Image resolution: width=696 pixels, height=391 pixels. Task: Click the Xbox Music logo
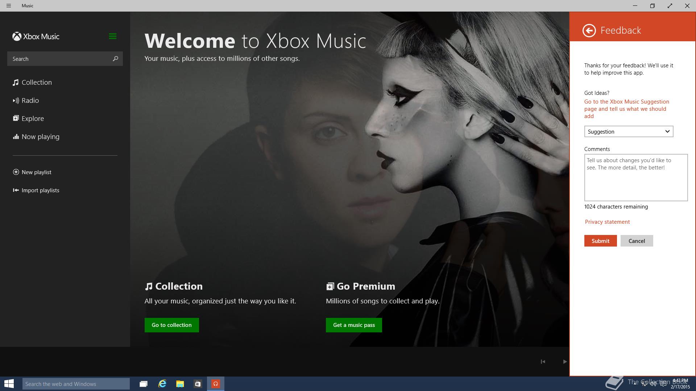[36, 37]
